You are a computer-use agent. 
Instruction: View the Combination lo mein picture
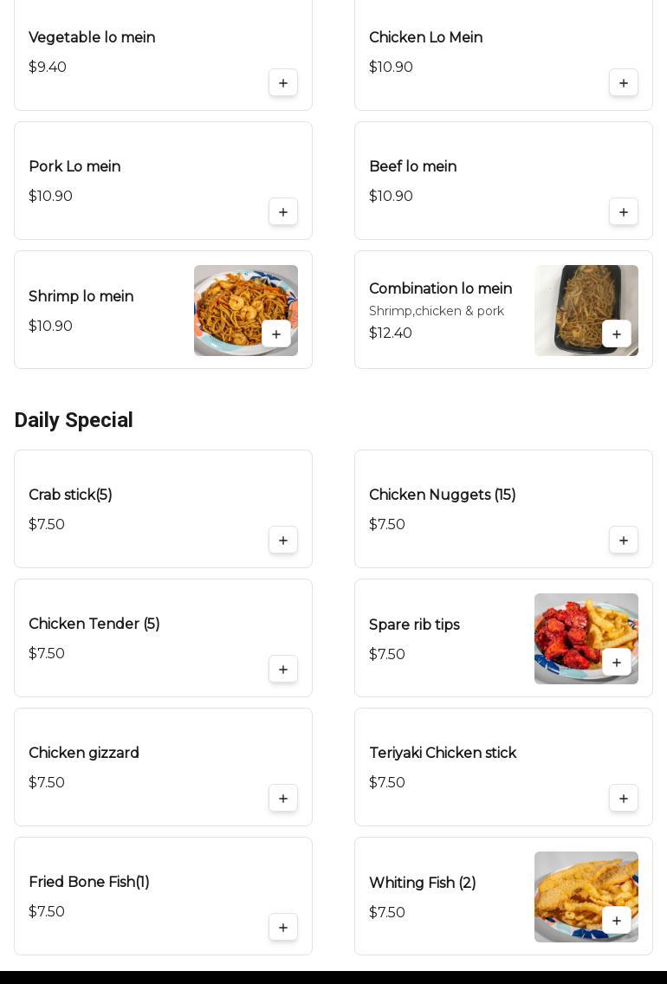[x=586, y=310]
